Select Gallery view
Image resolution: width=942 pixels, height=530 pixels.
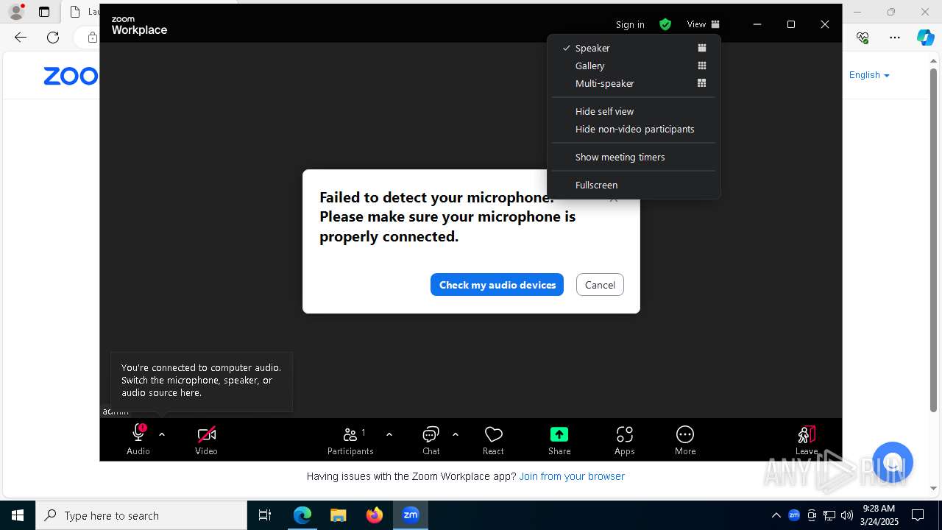pyautogui.click(x=634, y=66)
